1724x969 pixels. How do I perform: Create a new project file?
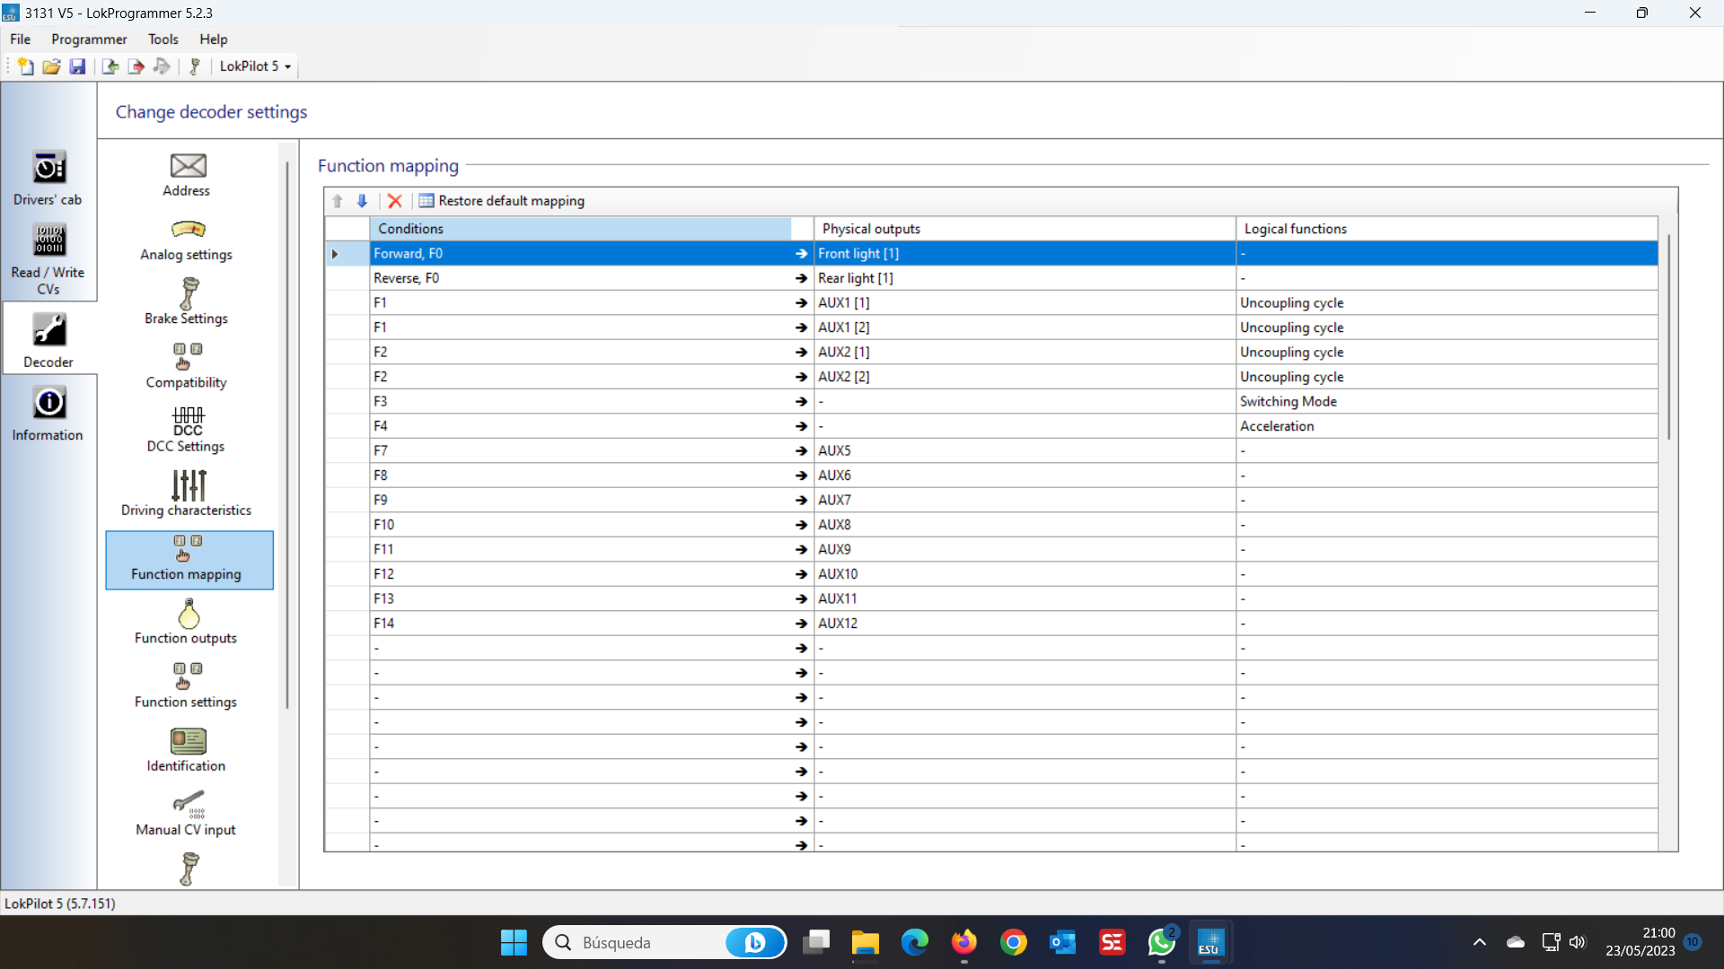coord(26,66)
